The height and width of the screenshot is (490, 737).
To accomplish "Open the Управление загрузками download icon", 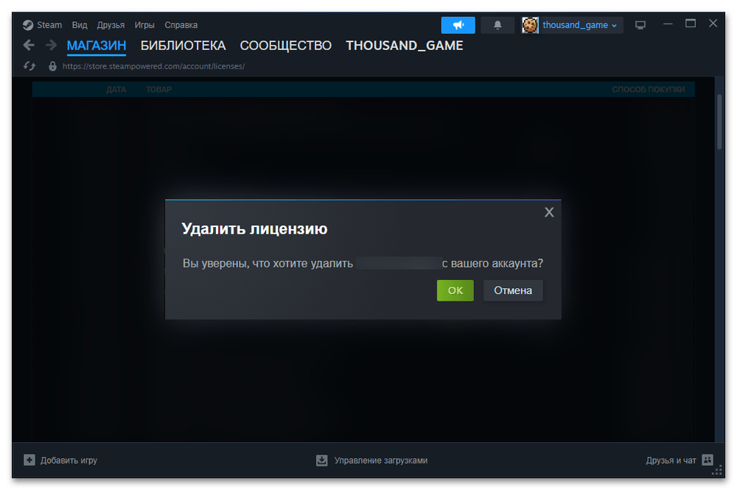I will pos(321,460).
